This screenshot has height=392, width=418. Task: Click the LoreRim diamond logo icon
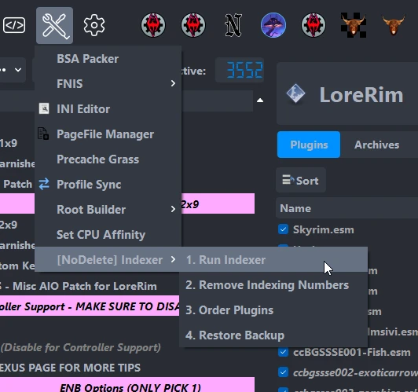click(295, 93)
